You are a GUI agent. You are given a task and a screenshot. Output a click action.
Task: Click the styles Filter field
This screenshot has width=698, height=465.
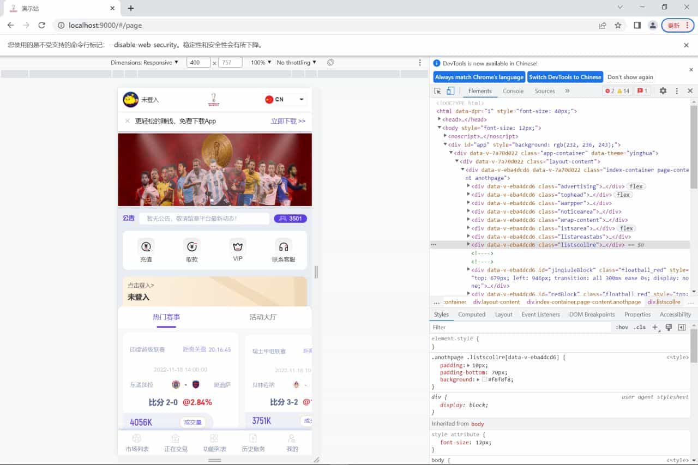tap(521, 327)
